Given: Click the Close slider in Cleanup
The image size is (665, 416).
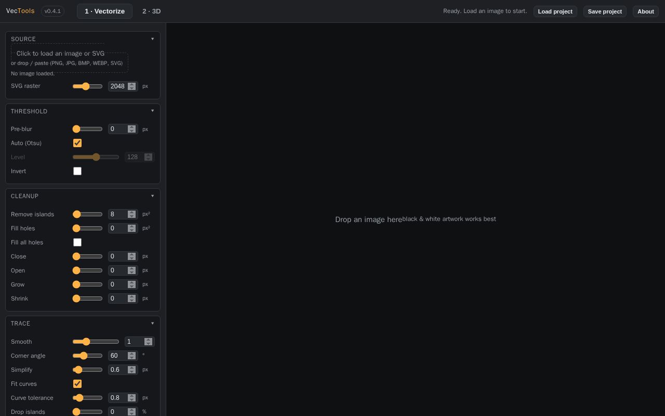Looking at the screenshot, I should (x=88, y=256).
